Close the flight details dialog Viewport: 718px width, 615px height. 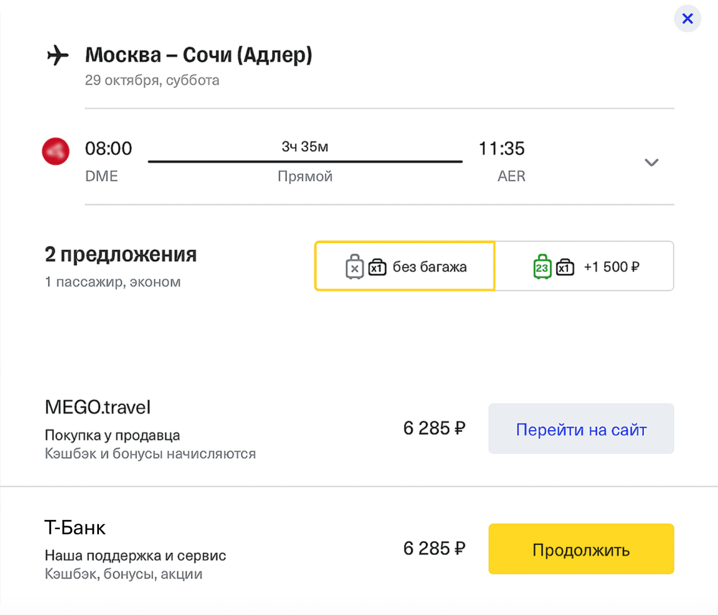(687, 18)
